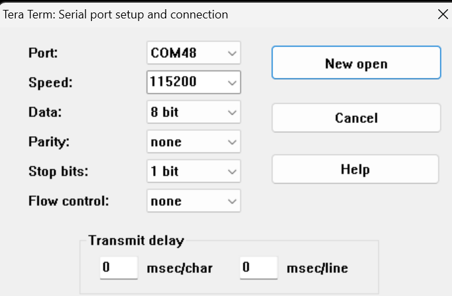Screen dimensions: 452x296
Task: Open the Data bits dropdown
Action: (x=194, y=112)
